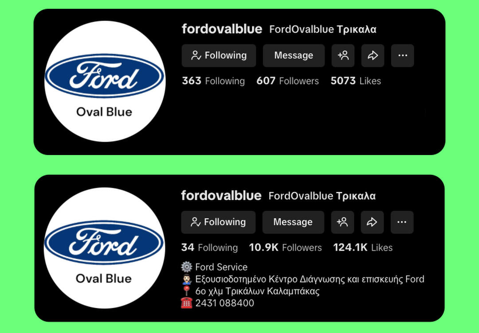
Task: Message the profile with 10.9K followers
Action: click(x=293, y=222)
